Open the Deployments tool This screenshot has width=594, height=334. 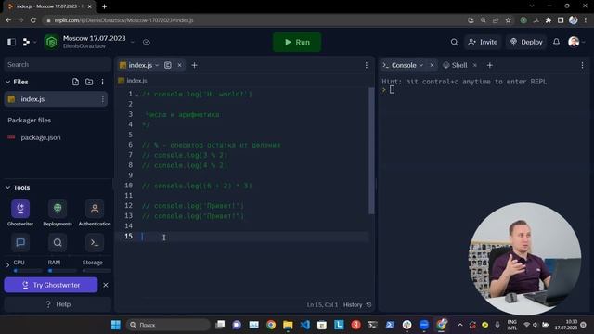click(x=58, y=212)
